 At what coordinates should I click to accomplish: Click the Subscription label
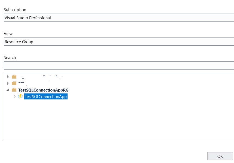click(x=15, y=10)
